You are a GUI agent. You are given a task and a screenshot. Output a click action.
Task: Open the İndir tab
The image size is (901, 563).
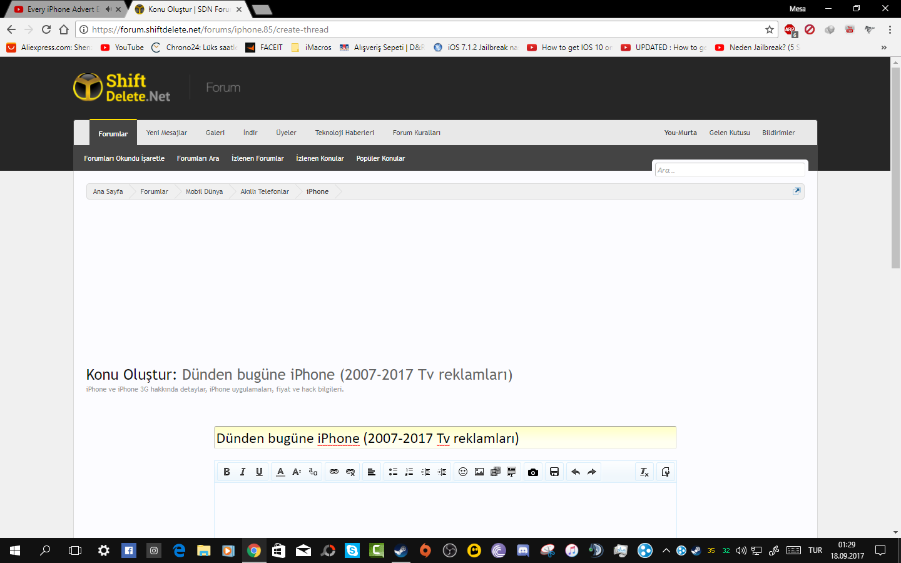pyautogui.click(x=250, y=133)
